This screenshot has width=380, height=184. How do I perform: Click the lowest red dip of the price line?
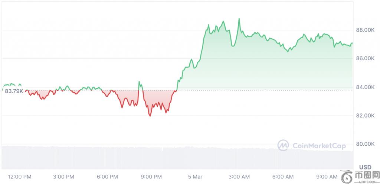[x=150, y=116]
